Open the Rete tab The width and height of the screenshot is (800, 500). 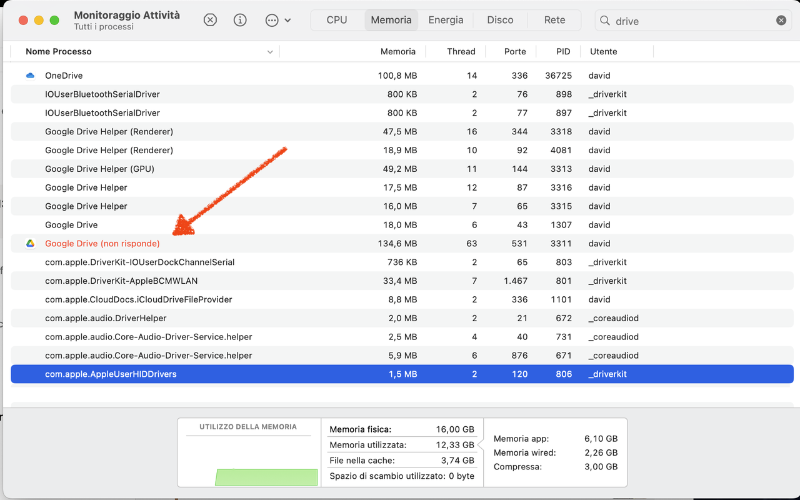(554, 20)
